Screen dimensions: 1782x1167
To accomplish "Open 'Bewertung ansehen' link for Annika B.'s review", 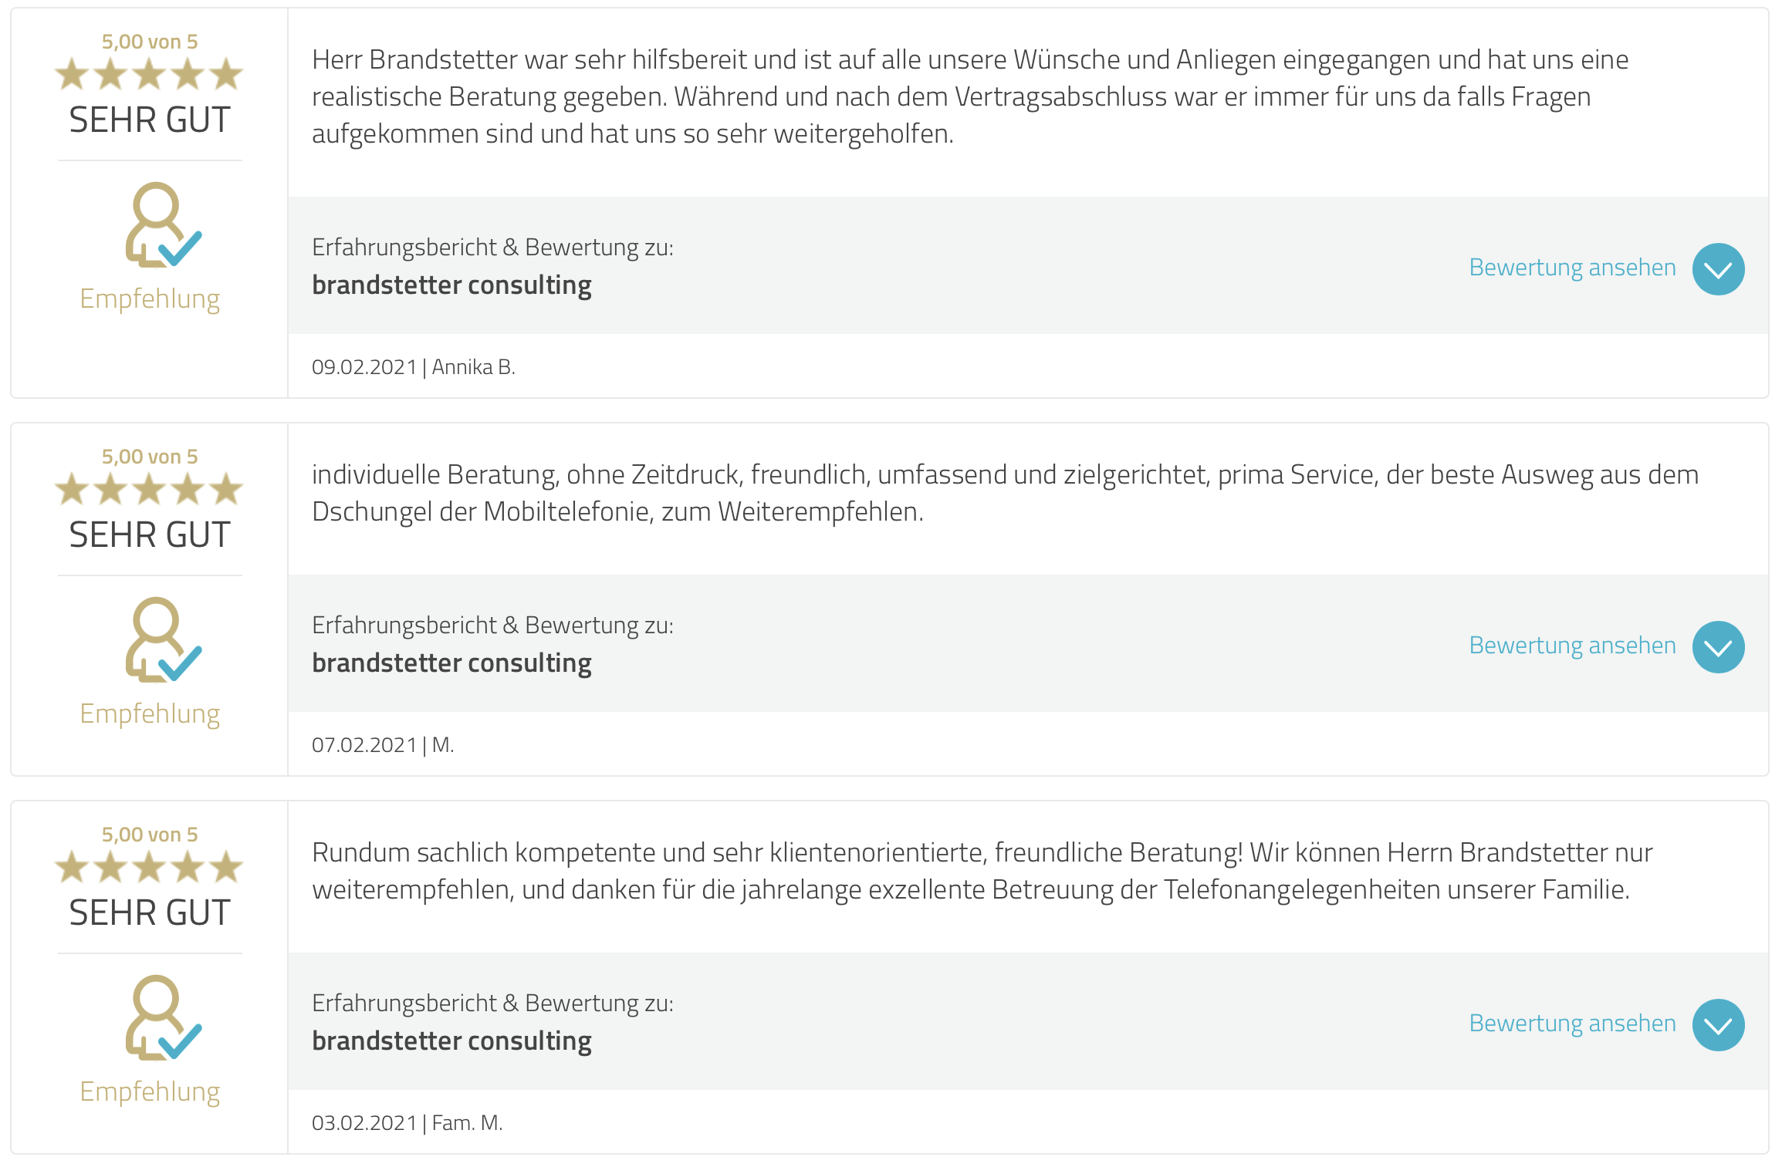I will coord(1572,267).
